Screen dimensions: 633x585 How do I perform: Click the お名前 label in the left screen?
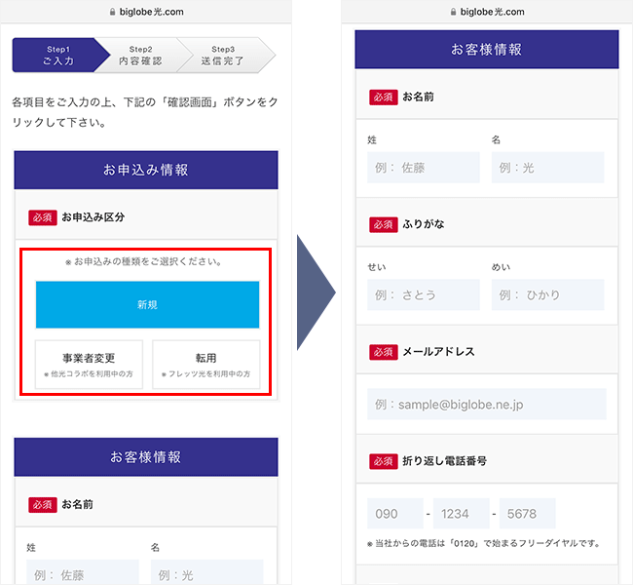point(78,504)
